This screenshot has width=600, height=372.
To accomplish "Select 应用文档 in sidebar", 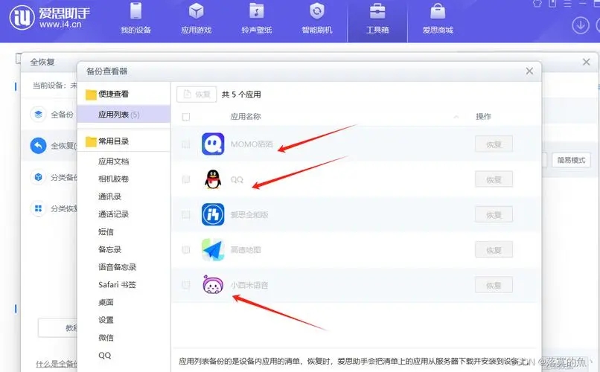I will (114, 161).
